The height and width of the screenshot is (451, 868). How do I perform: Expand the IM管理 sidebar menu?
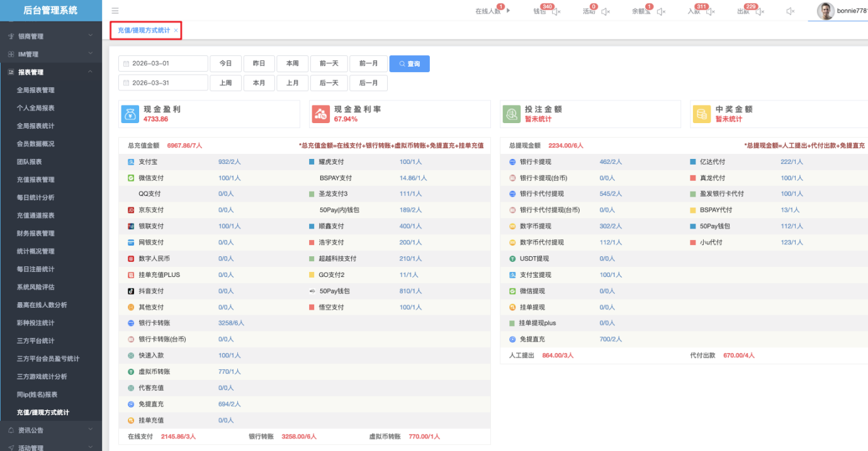(x=90, y=54)
